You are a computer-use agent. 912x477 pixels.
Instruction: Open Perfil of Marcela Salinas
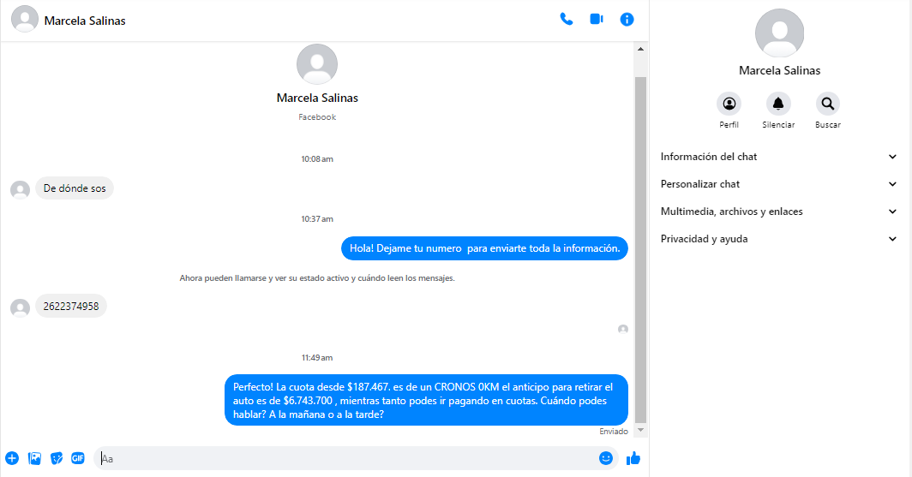point(729,104)
